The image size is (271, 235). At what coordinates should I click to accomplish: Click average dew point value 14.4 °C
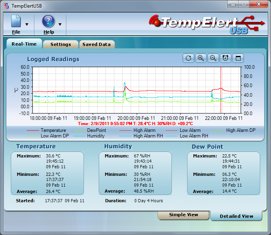229,191
